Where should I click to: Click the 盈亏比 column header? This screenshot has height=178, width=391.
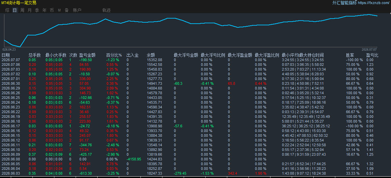[372, 55]
